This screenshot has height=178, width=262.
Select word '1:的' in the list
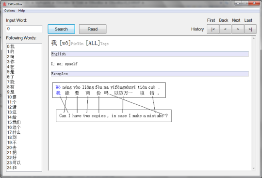pos(11,51)
